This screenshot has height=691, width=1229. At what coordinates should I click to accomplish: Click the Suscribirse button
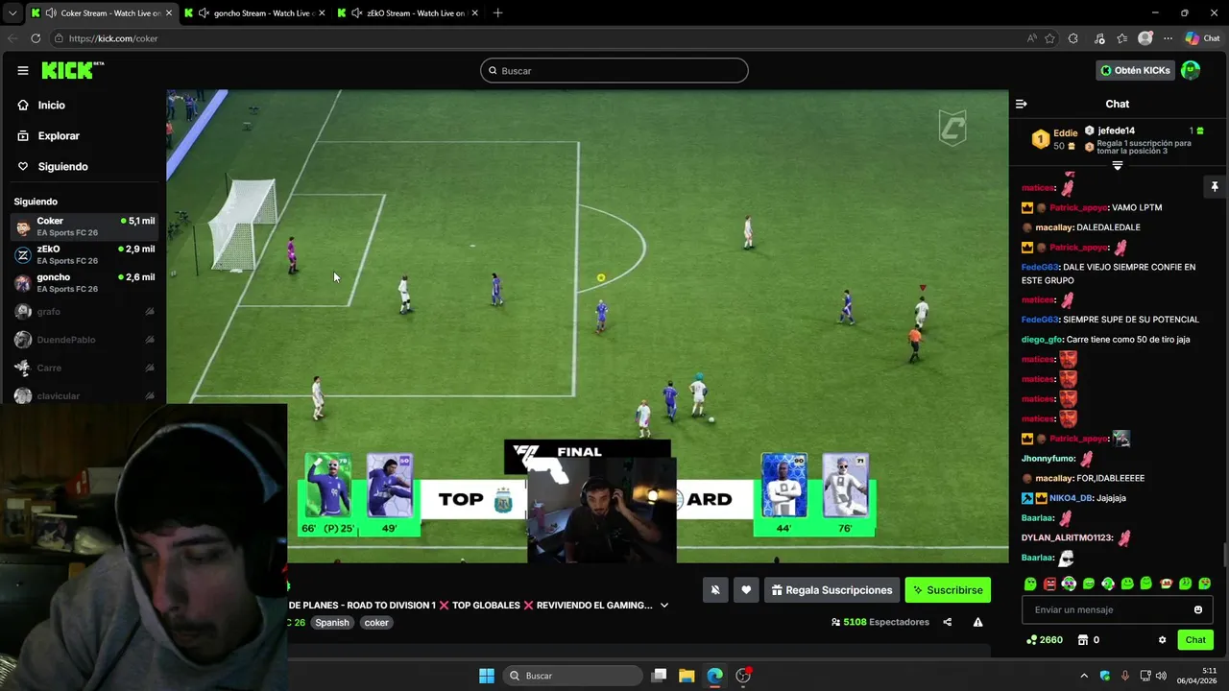(x=948, y=590)
